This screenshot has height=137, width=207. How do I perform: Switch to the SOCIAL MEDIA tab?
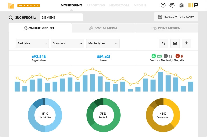(103, 28)
